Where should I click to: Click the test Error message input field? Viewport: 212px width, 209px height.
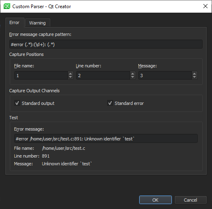coord(106,138)
